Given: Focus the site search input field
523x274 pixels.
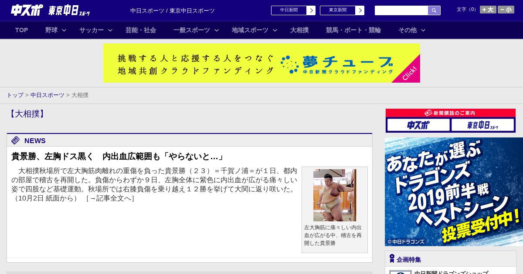Looking at the screenshot, I should pos(401,10).
